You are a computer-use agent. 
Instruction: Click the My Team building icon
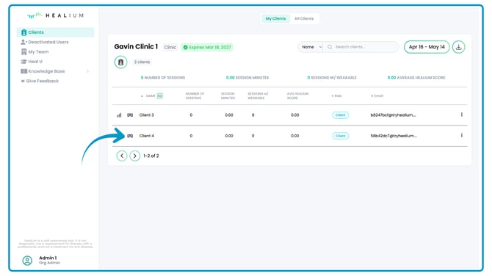[x=23, y=51]
